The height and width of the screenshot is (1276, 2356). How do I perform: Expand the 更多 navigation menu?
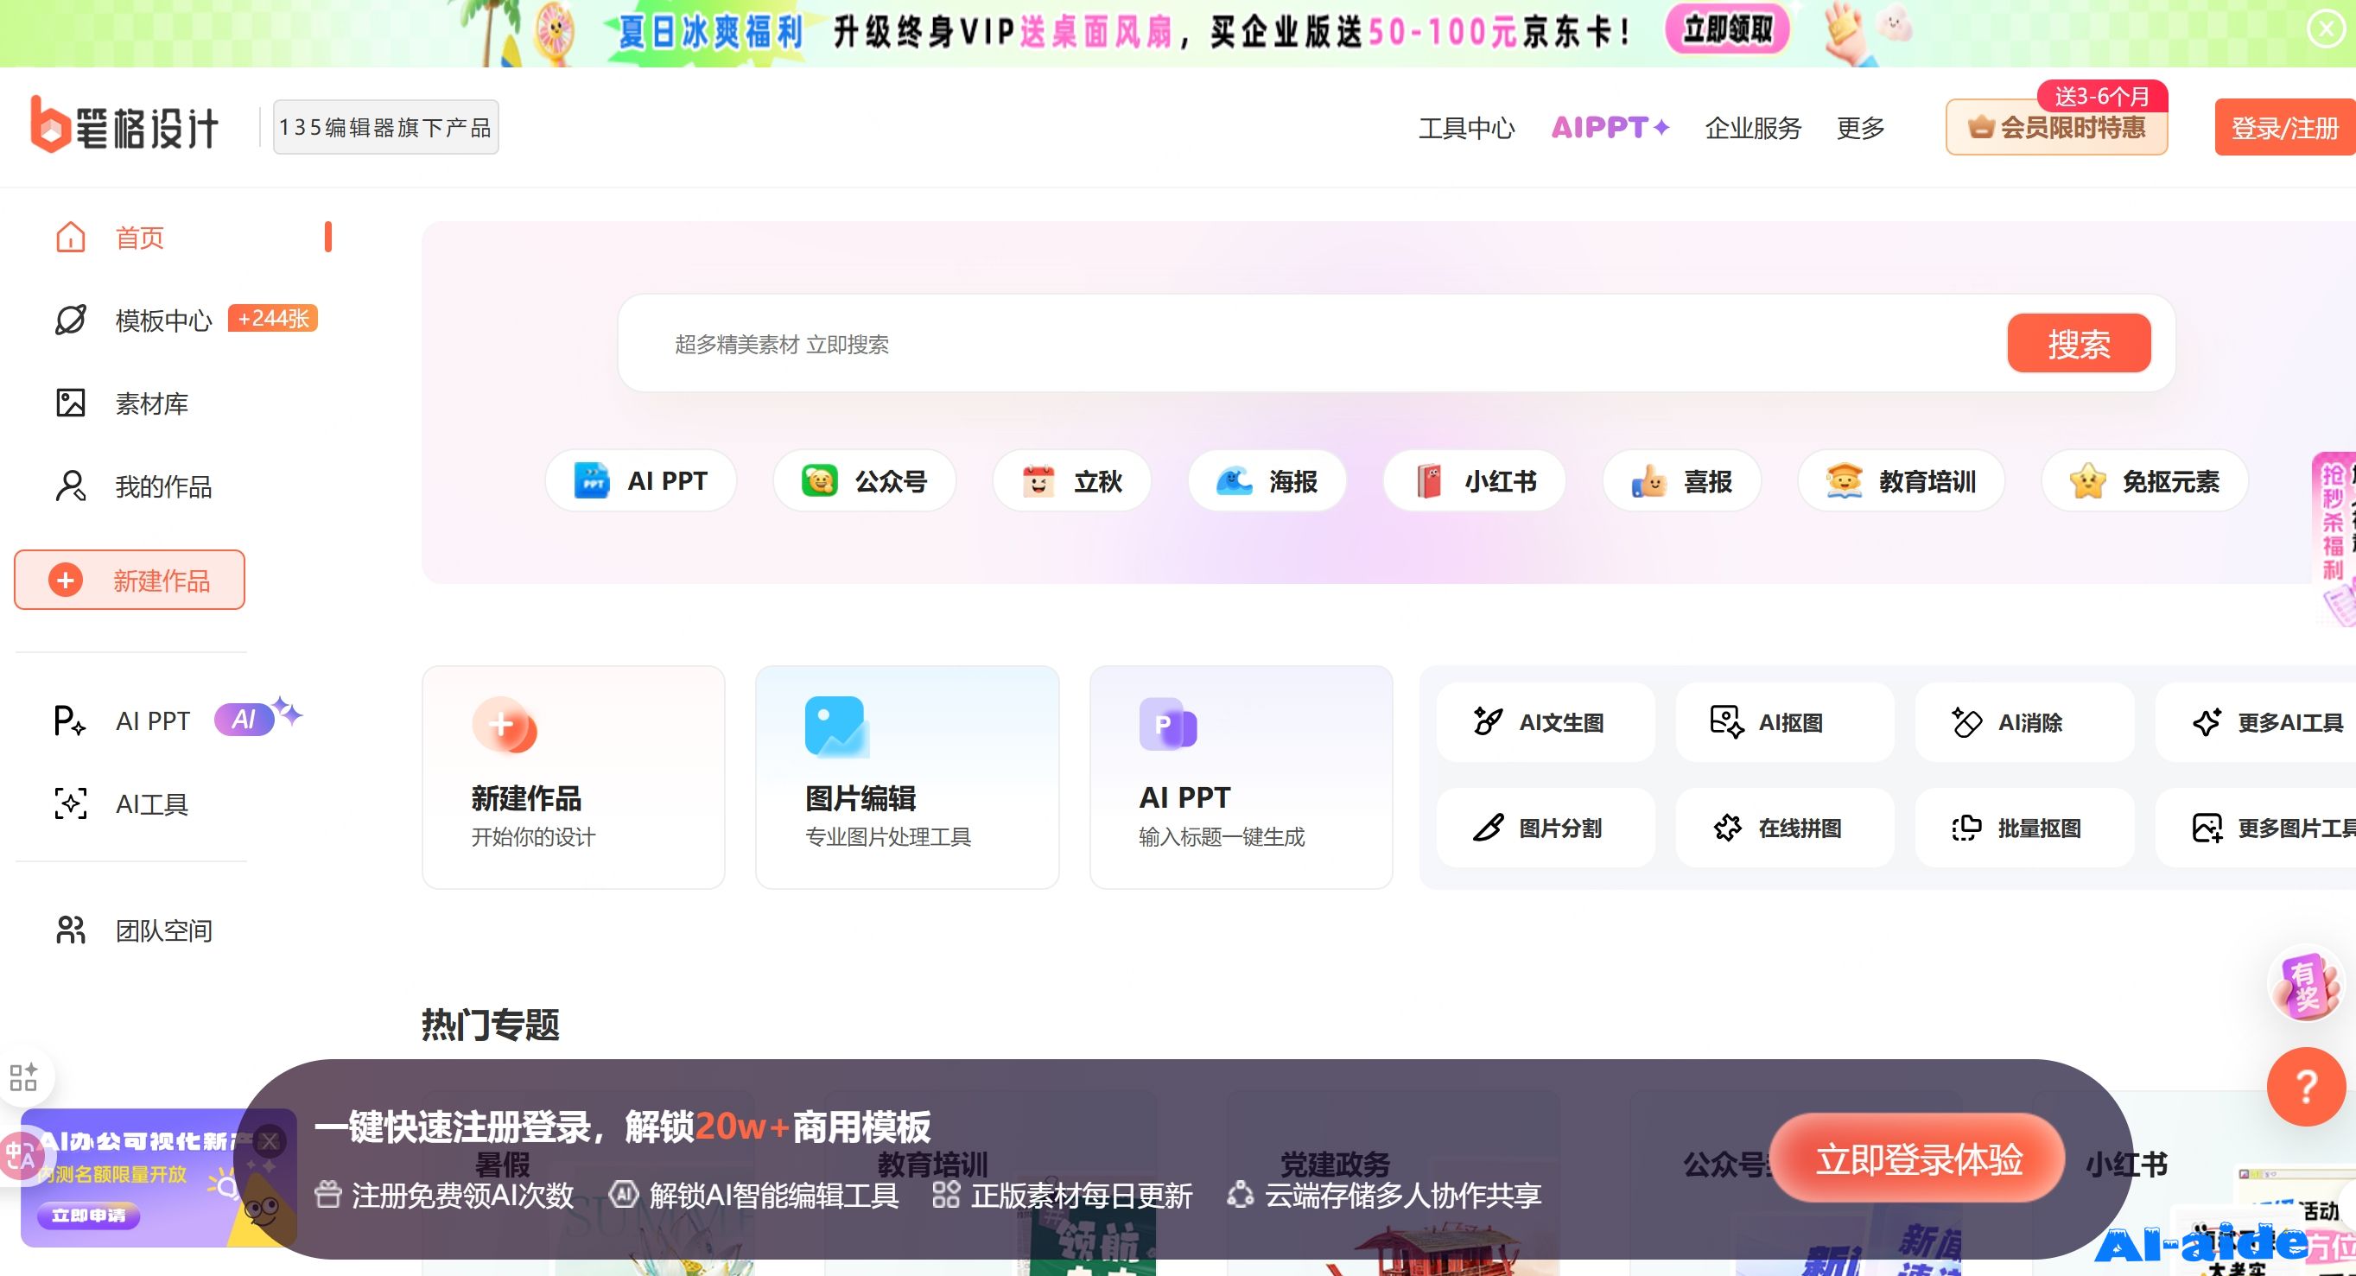pyautogui.click(x=1860, y=128)
